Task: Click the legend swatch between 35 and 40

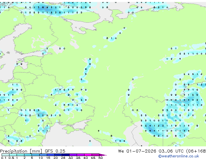Action: tap(81, 155)
